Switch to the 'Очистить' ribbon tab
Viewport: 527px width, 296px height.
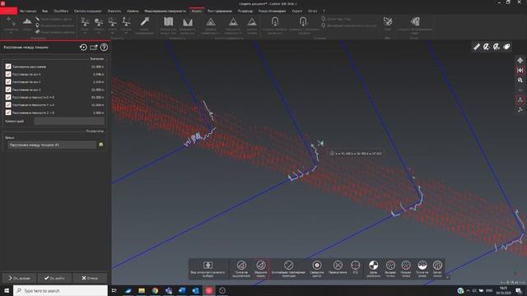coord(114,11)
